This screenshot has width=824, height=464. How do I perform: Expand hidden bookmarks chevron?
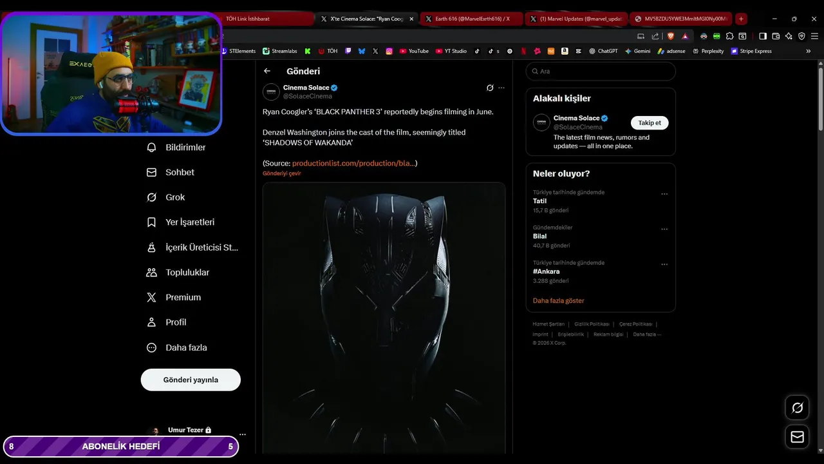[x=809, y=51]
